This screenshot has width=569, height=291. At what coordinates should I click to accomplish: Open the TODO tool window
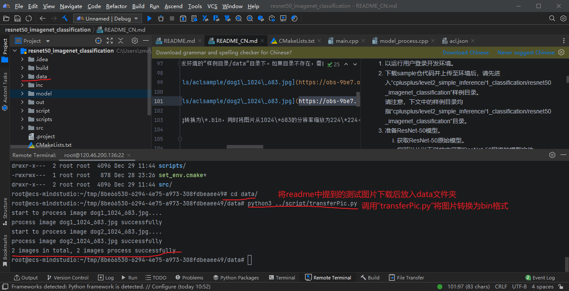(x=156, y=278)
